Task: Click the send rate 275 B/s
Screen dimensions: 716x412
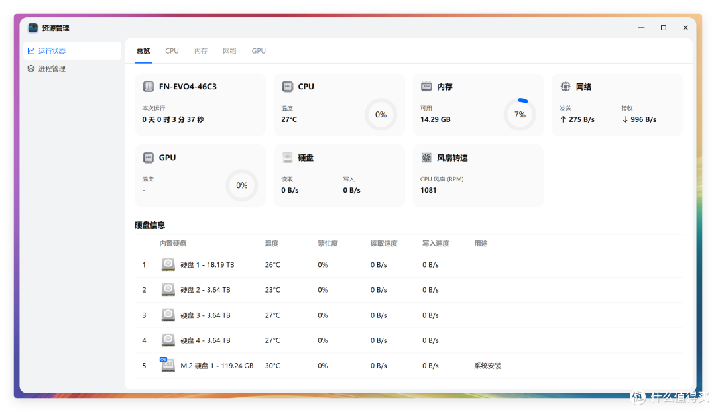Action: pos(582,119)
